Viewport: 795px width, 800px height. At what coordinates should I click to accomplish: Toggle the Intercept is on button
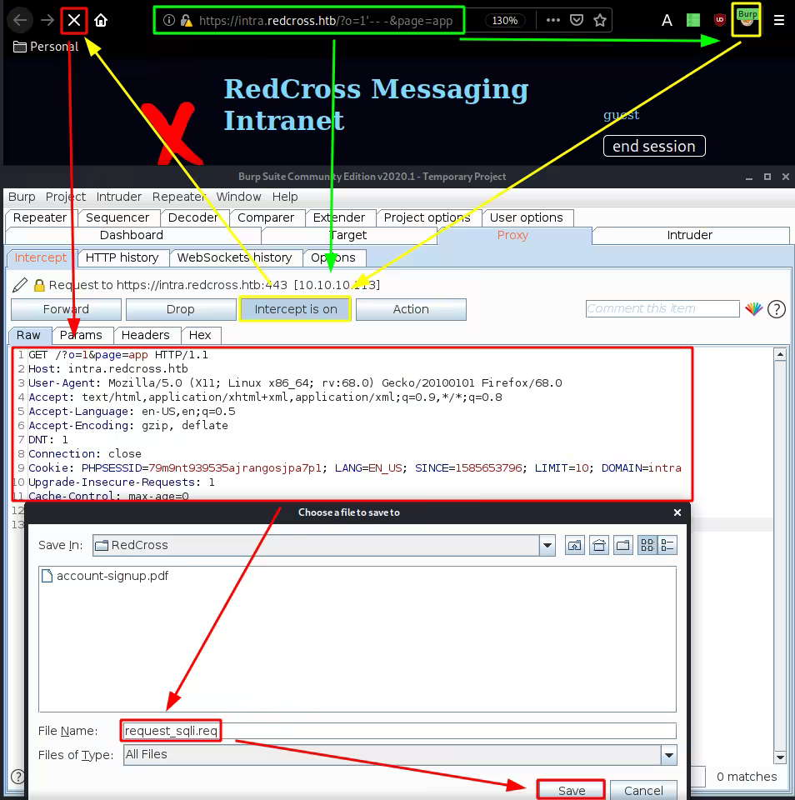coord(296,309)
